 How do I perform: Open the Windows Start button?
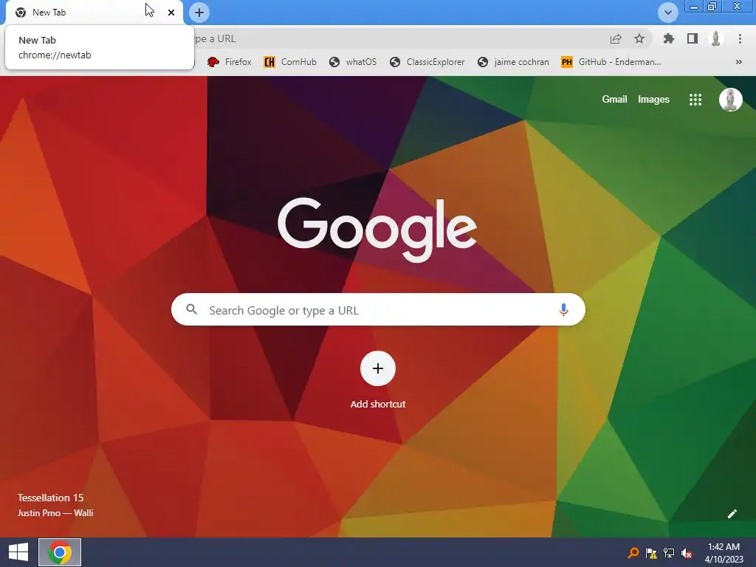(x=18, y=552)
